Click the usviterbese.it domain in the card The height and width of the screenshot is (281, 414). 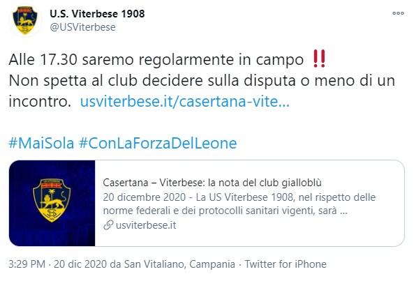pos(146,225)
